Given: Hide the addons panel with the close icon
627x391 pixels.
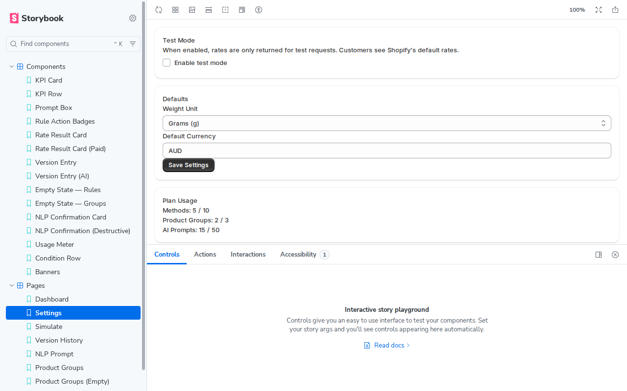Looking at the screenshot, I should pos(615,255).
